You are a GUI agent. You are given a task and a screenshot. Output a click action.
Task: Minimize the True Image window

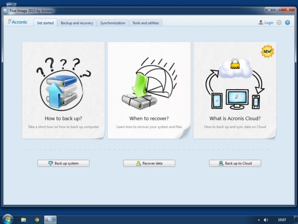point(269,9)
